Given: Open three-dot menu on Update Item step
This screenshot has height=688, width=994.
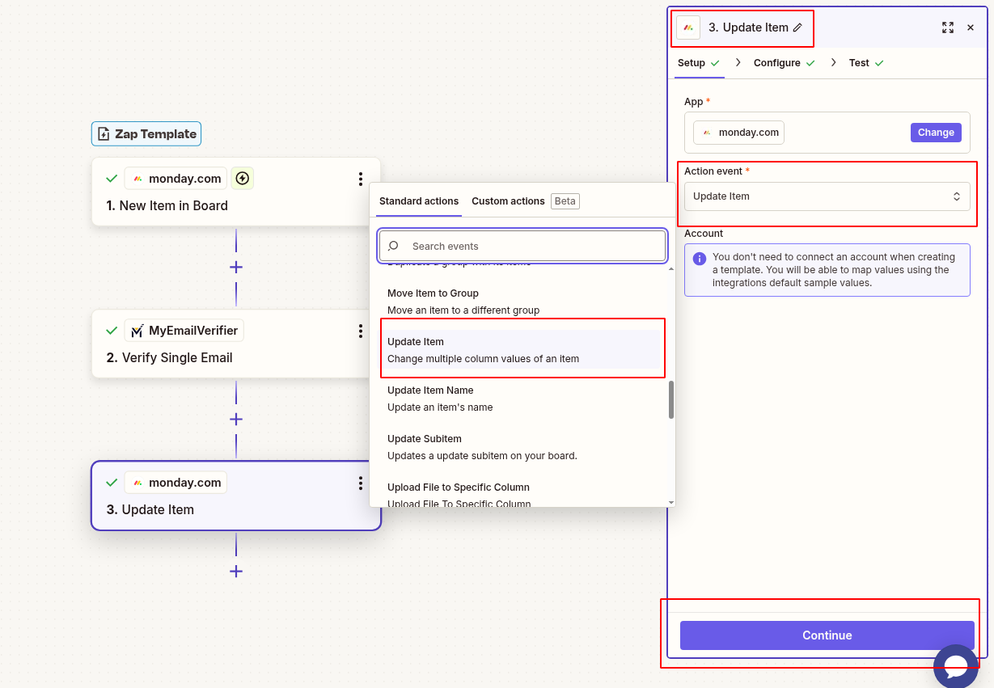Looking at the screenshot, I should (361, 483).
